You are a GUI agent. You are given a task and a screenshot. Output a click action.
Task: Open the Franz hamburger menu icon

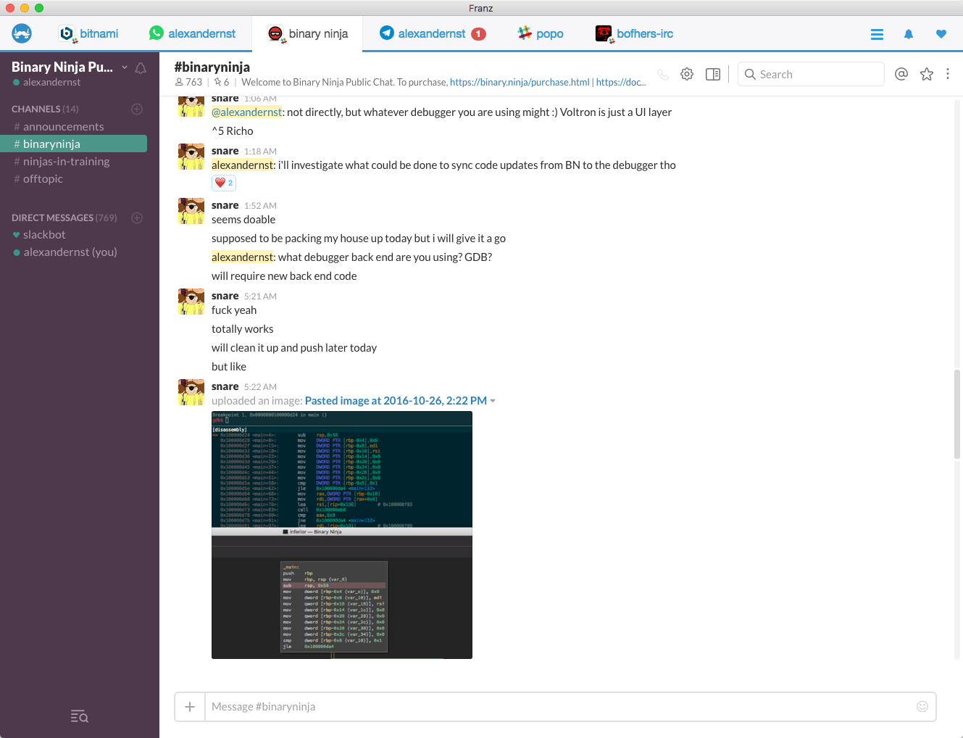[877, 34]
